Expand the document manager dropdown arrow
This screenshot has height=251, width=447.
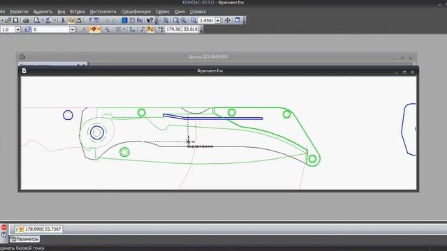(54, 20)
